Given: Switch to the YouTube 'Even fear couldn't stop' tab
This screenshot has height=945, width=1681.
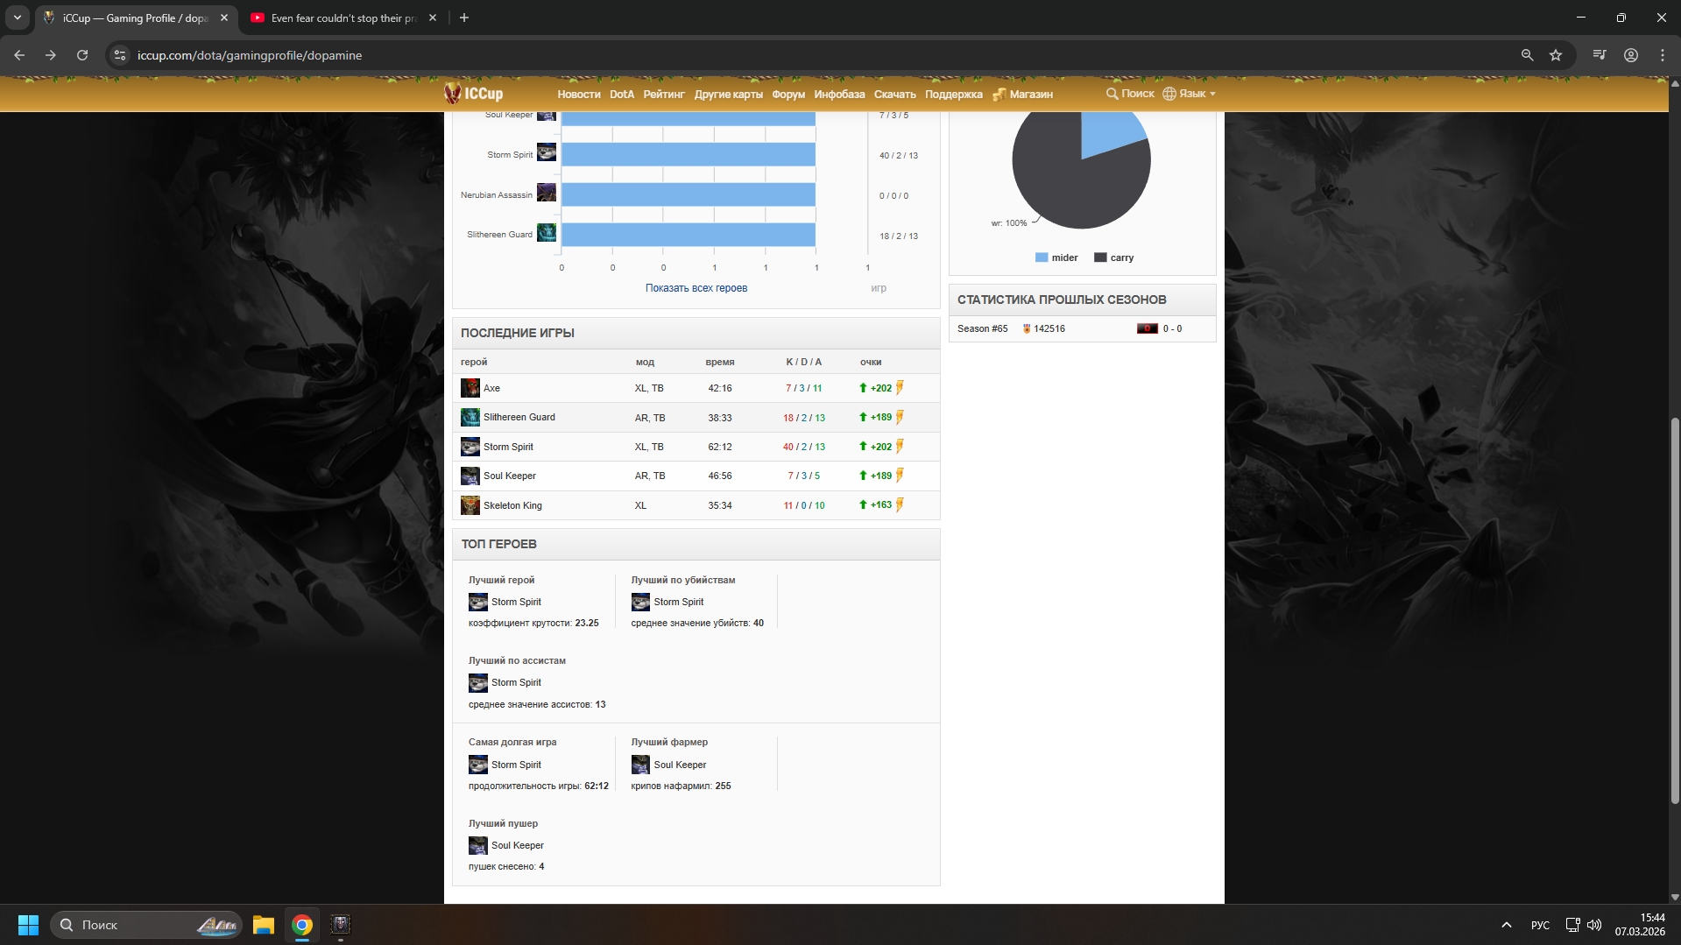Looking at the screenshot, I should click(343, 18).
